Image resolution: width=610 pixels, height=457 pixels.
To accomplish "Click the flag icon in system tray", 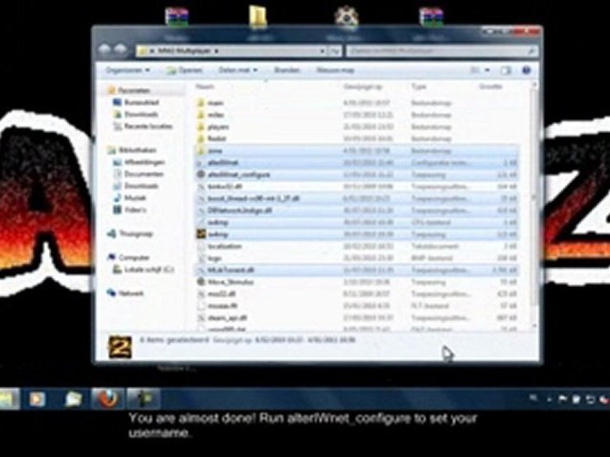I will 562,399.
